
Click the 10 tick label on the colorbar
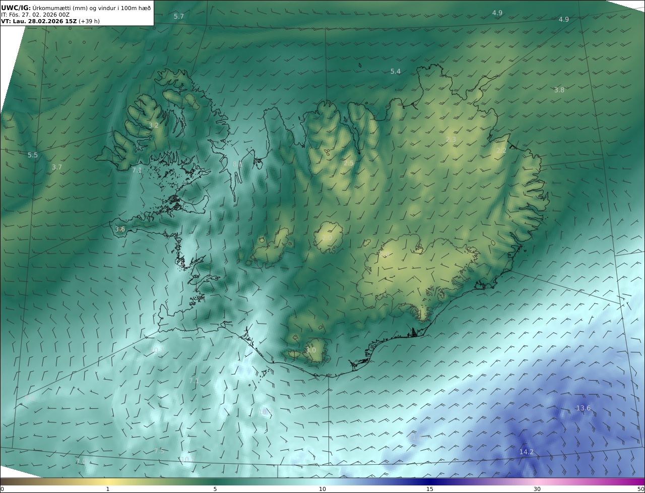322,489
